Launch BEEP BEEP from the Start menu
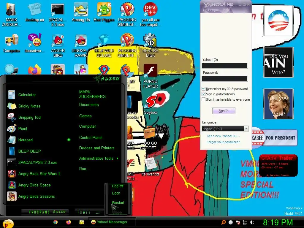304x228 pixels. click(x=29, y=151)
